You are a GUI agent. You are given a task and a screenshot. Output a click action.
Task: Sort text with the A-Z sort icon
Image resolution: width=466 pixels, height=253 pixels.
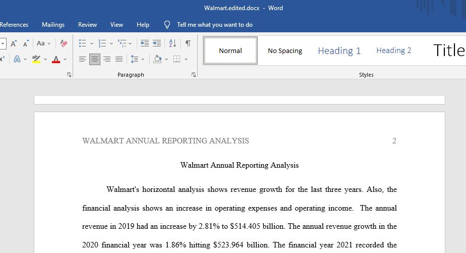[x=172, y=43]
